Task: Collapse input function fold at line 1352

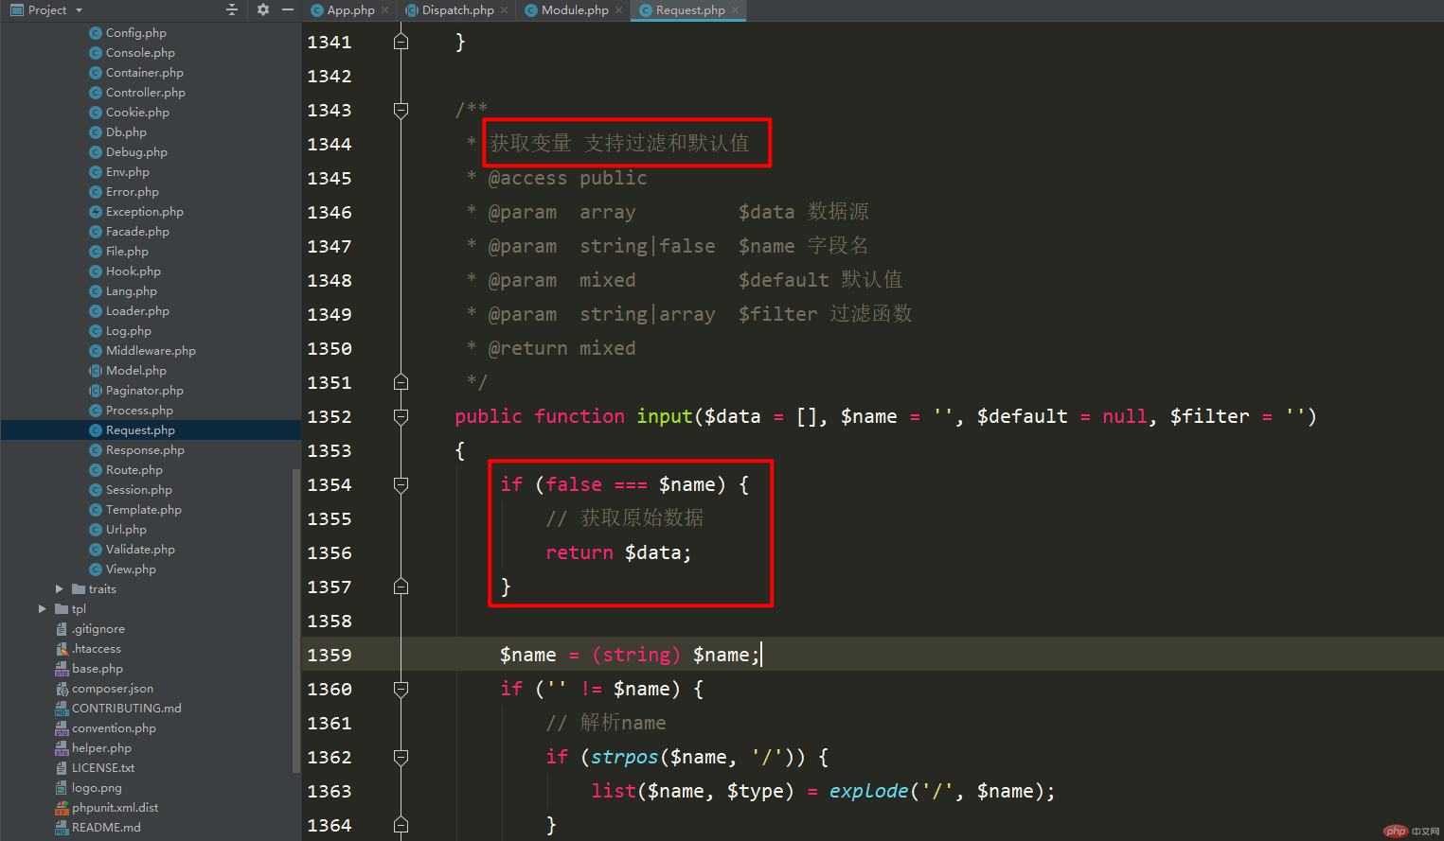Action: point(401,417)
